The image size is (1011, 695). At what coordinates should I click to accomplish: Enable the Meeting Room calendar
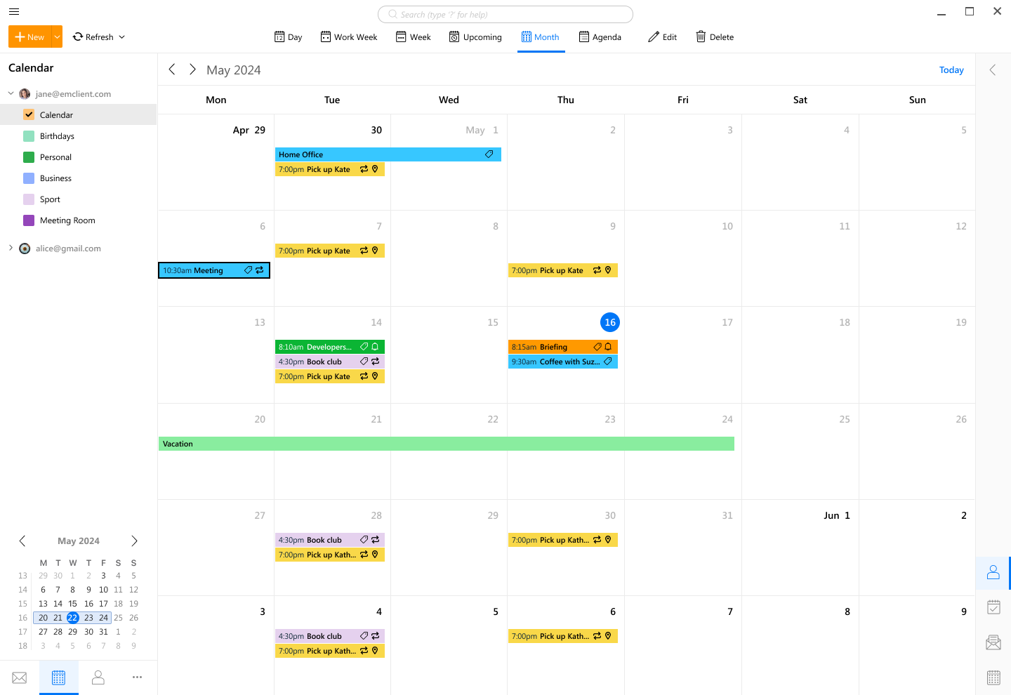pos(29,220)
